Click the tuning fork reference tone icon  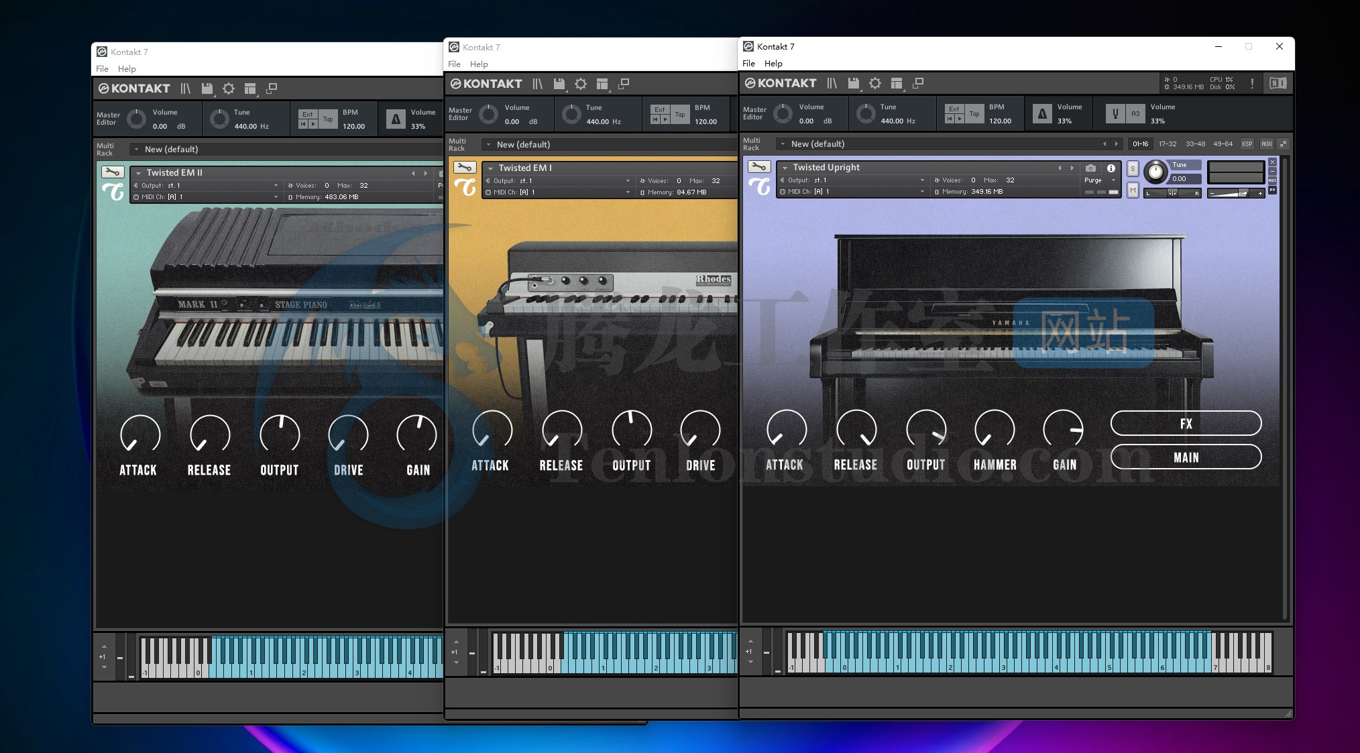point(1115,114)
